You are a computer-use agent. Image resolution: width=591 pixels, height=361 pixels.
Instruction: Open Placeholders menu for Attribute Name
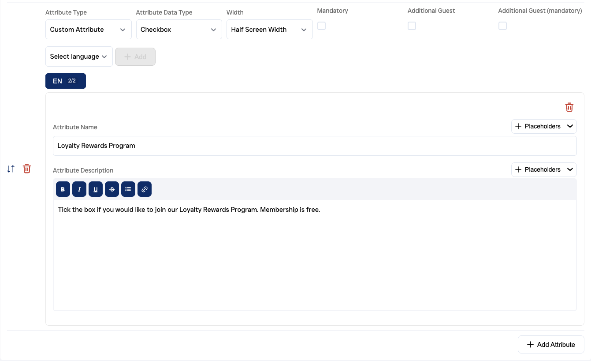click(544, 126)
